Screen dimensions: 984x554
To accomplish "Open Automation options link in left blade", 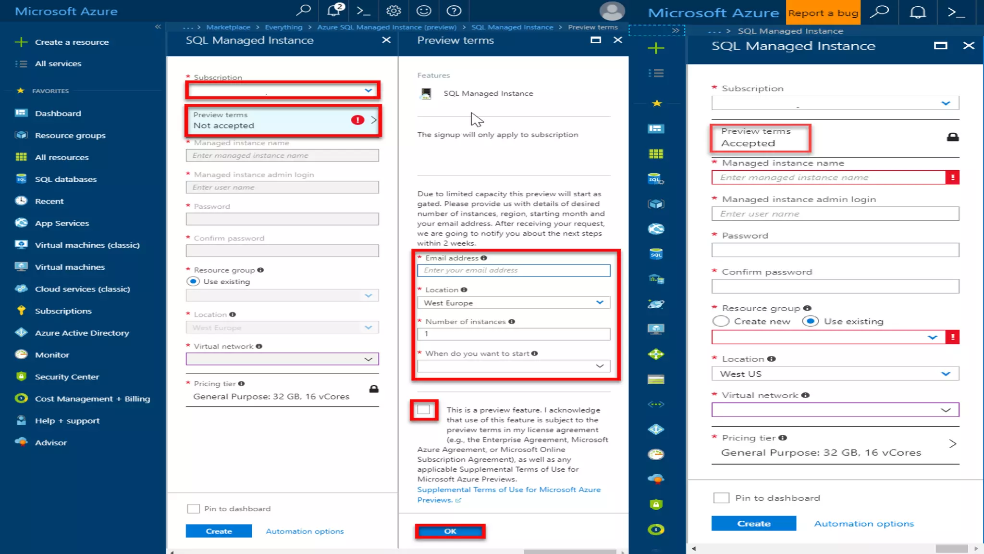I will point(305,531).
